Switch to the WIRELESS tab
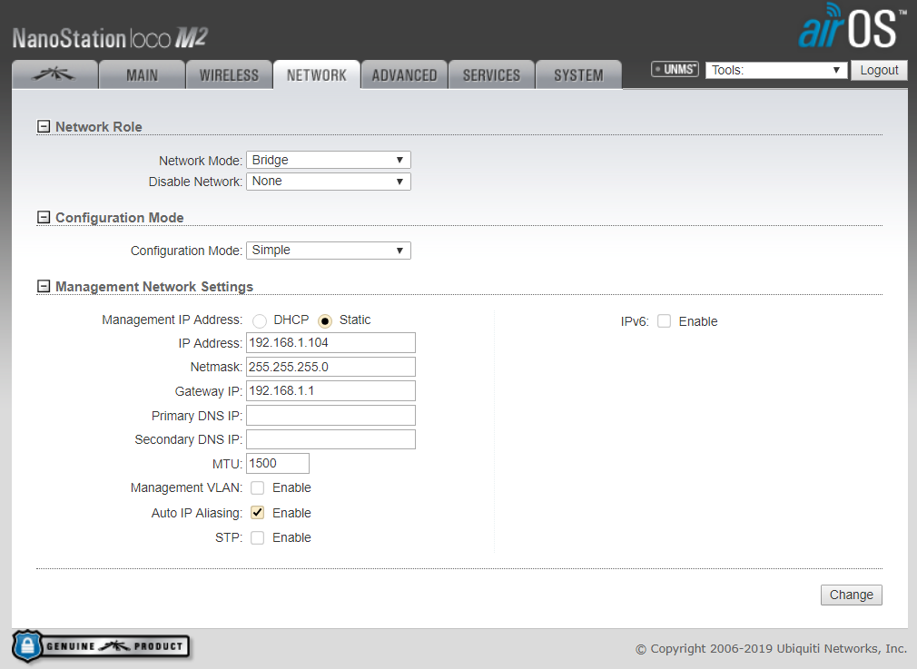Viewport: 917px width, 669px height. tap(229, 74)
